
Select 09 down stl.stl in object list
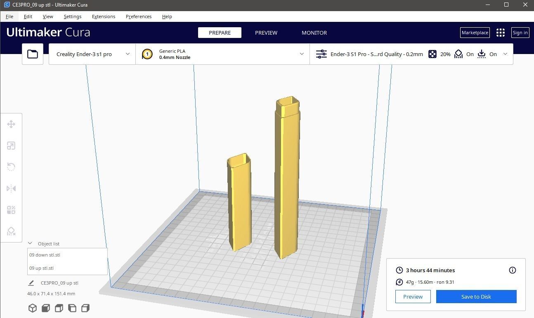click(67, 255)
